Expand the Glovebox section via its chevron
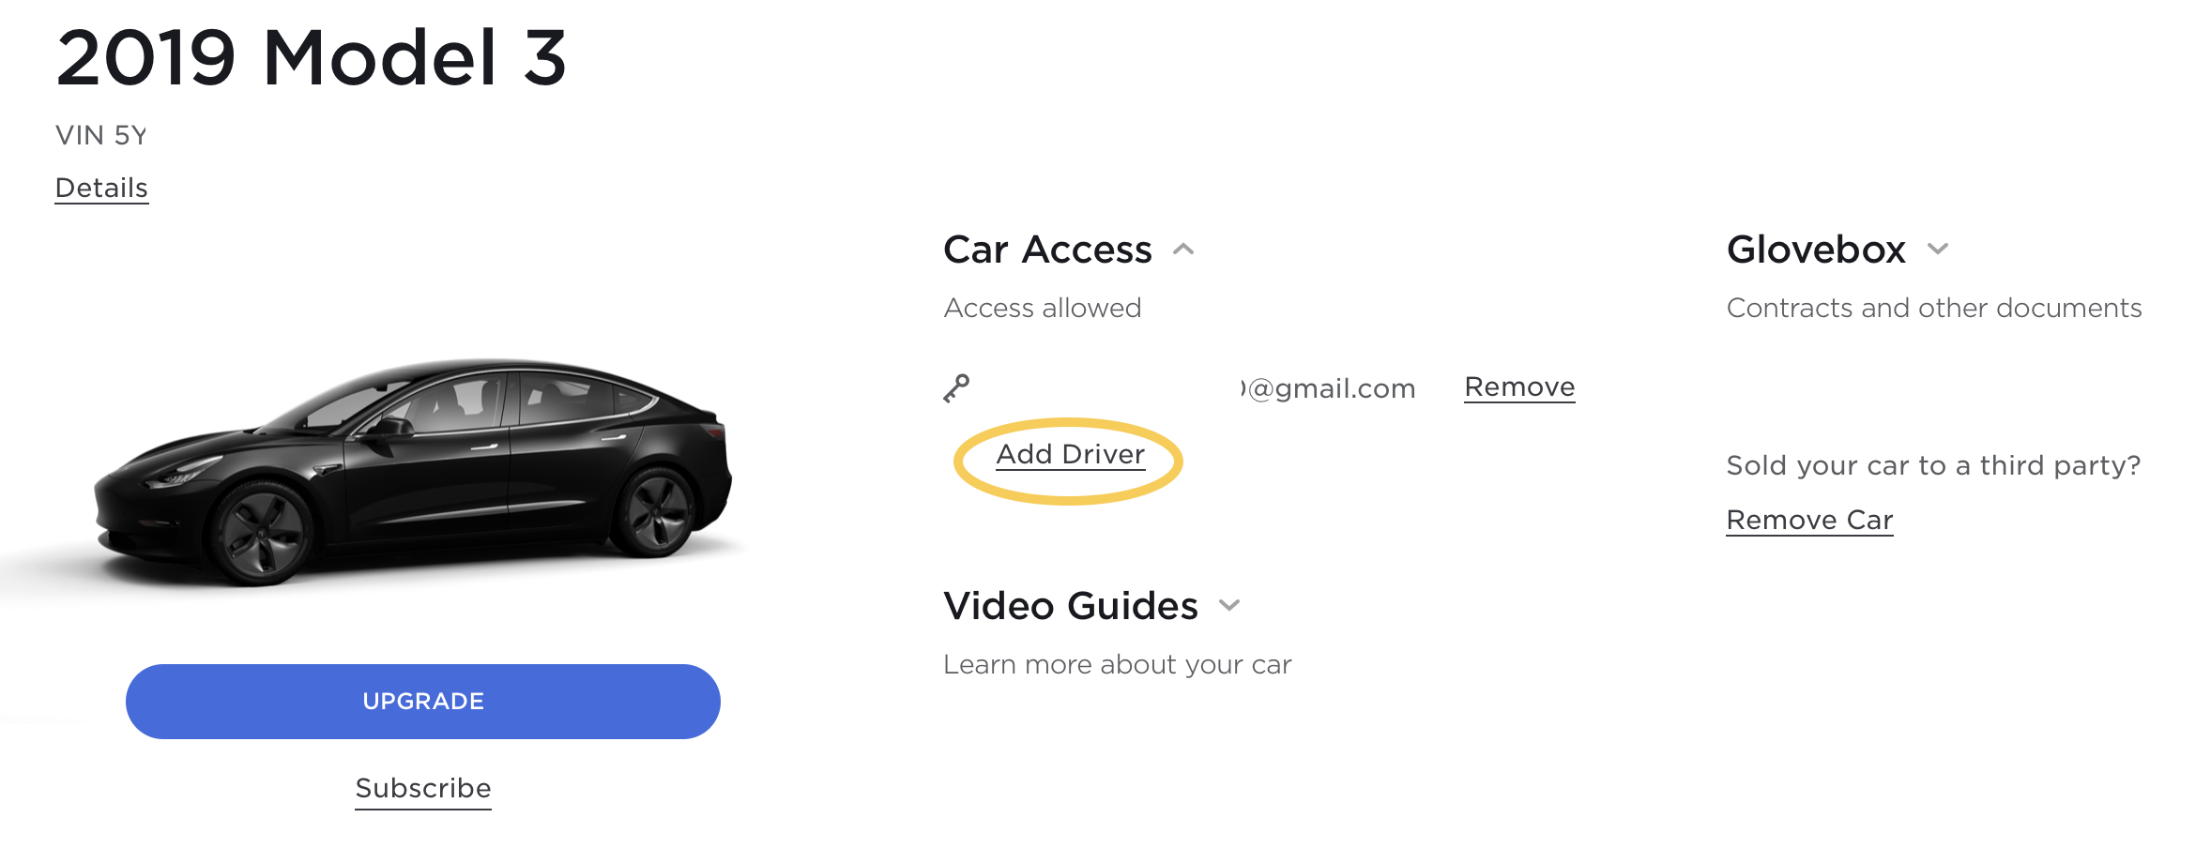Image resolution: width=2211 pixels, height=848 pixels. tap(1938, 250)
